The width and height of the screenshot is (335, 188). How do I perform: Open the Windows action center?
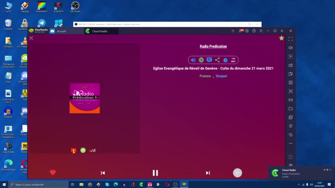pos(329,184)
